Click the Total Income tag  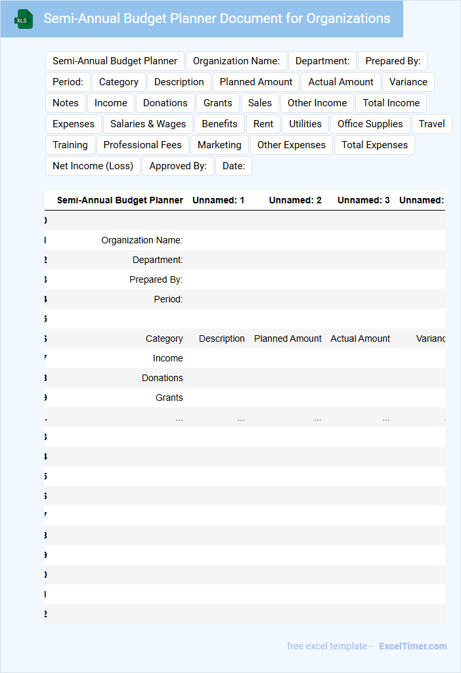coord(391,103)
